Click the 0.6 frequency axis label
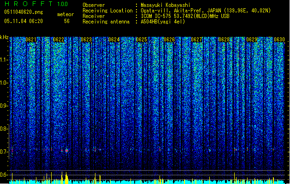 coord(4,175)
